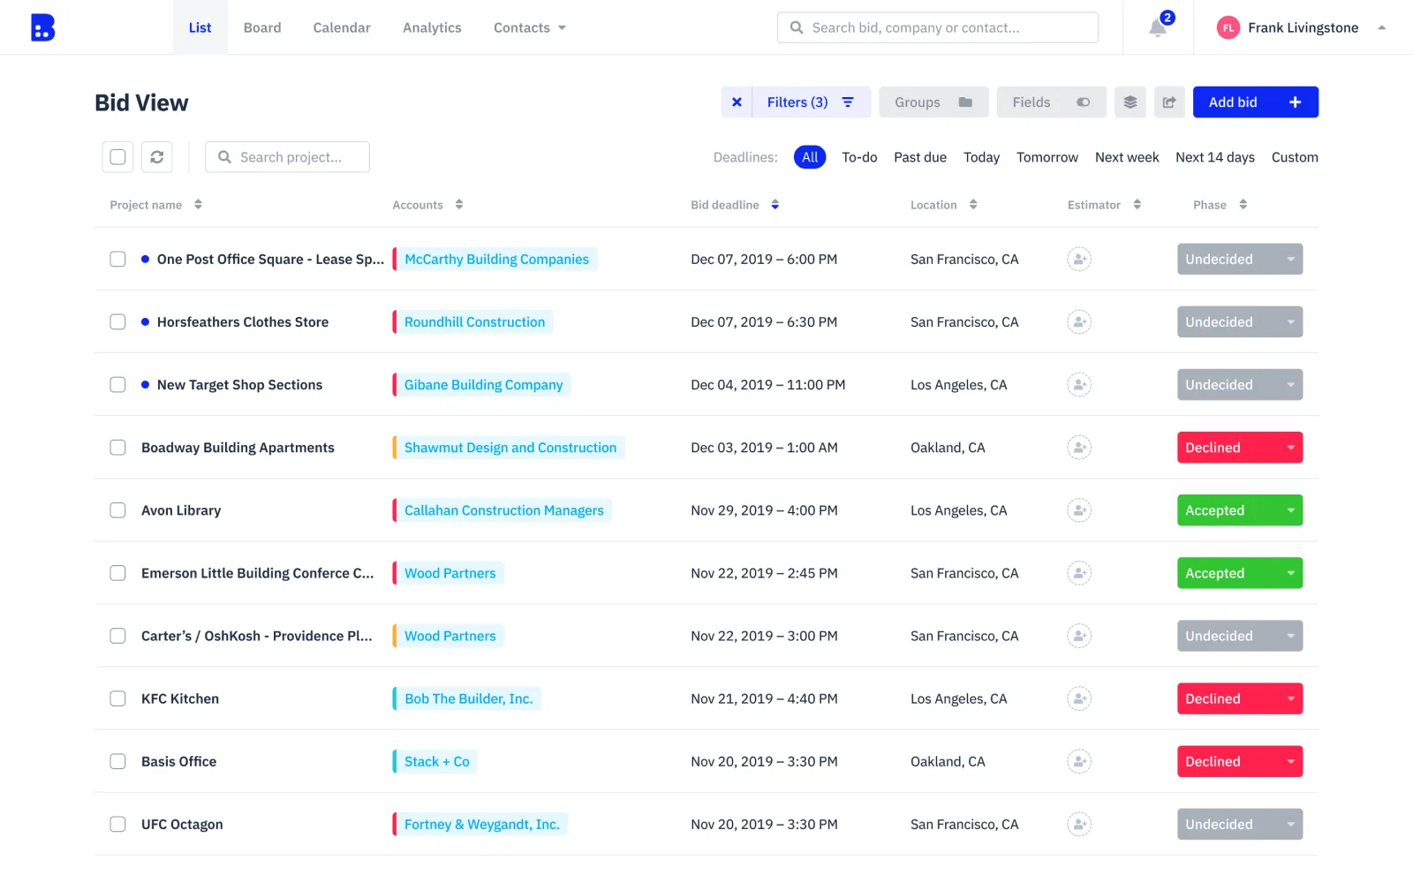The width and height of the screenshot is (1413, 883).
Task: Assign estimator for Basis Office
Action: click(x=1079, y=761)
